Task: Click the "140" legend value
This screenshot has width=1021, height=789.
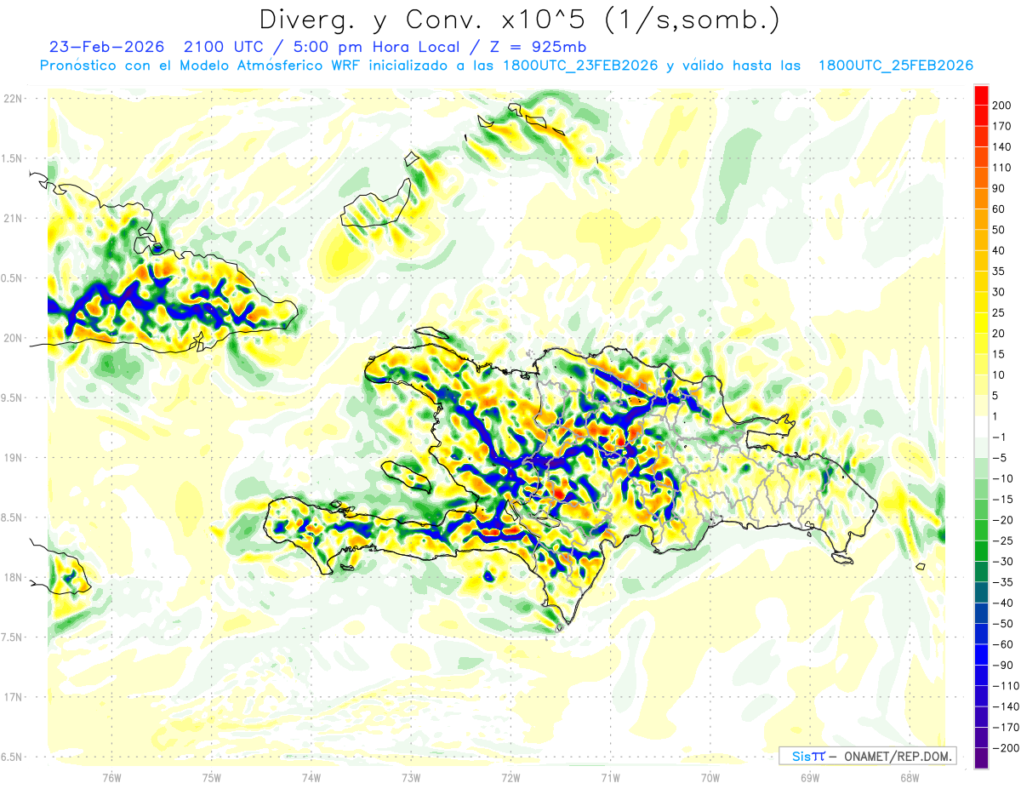Action: point(1002,147)
